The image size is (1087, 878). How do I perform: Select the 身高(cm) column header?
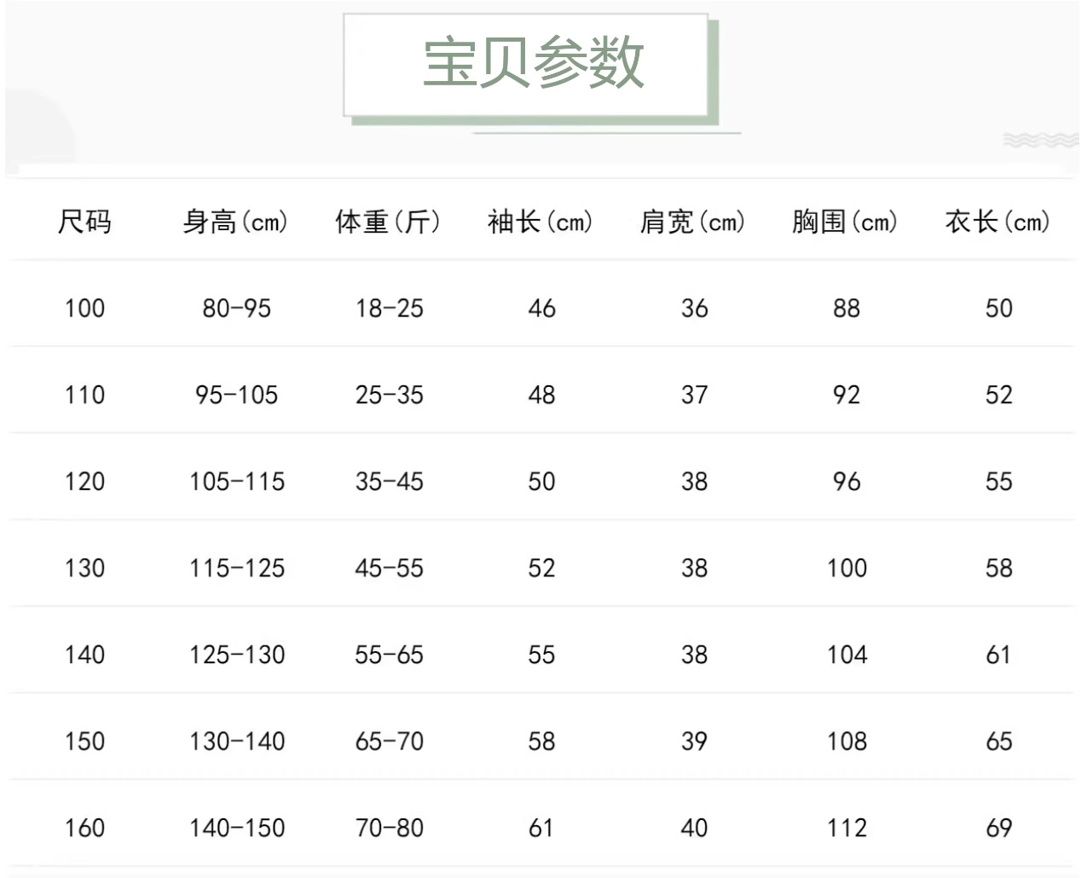[x=236, y=222]
